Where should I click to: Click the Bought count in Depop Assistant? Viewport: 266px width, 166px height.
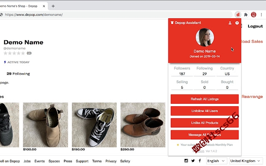coord(227,88)
